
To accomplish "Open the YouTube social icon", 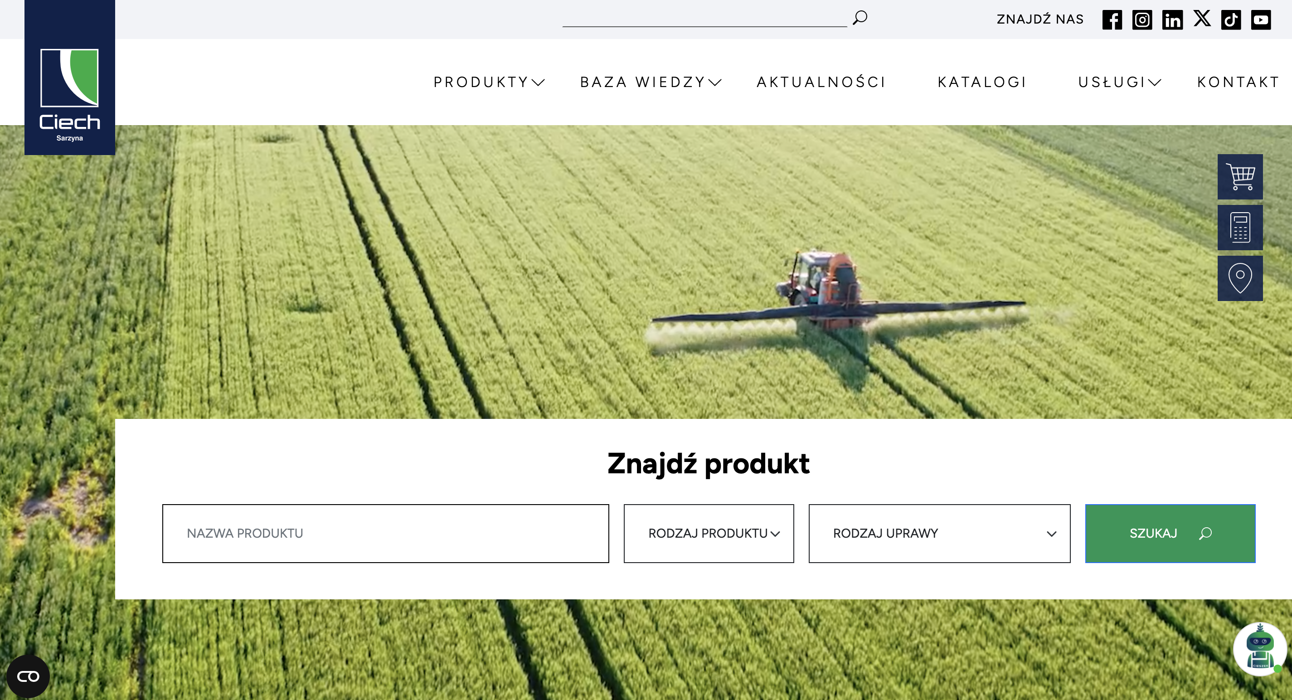I will [1260, 20].
